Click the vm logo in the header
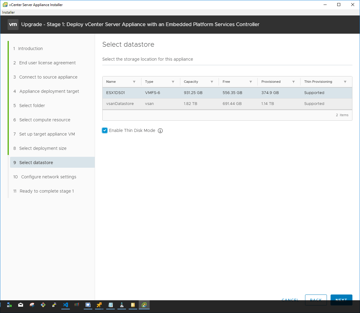The image size is (360, 313). click(13, 25)
